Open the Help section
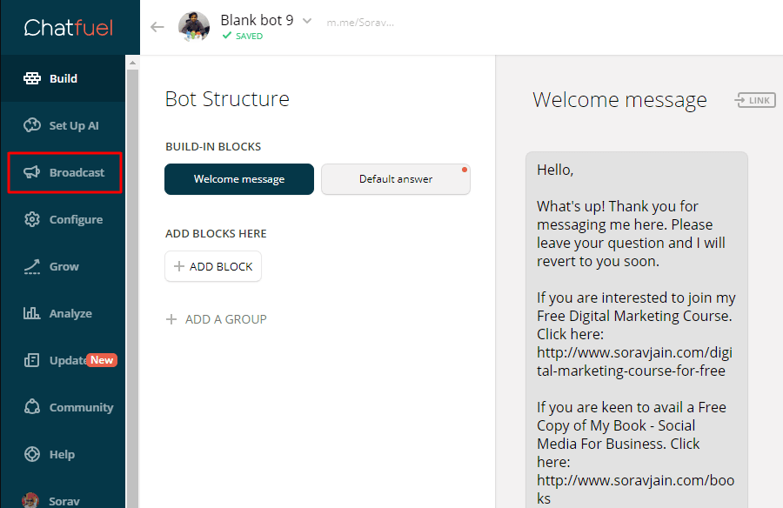The height and width of the screenshot is (508, 783). 63,454
